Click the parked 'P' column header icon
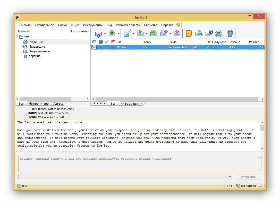Viewport: 280px width, 204px height. pos(101,42)
